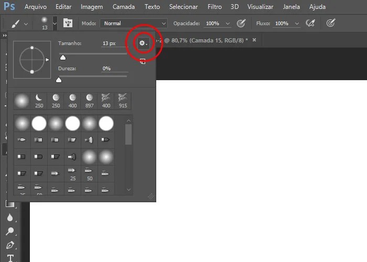Open the Ajuda menu
Screen dimensions: 367x262
coord(317,7)
